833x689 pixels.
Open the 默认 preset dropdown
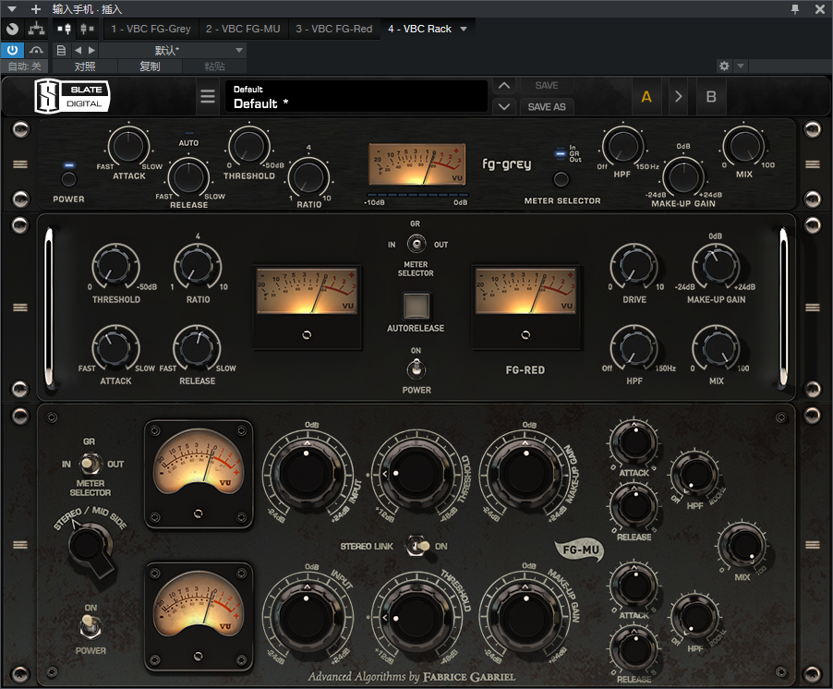(x=174, y=51)
